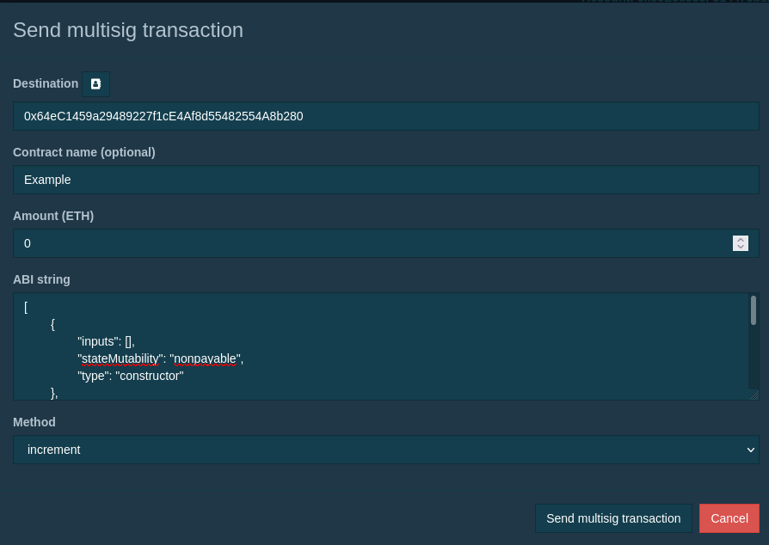Place cursor on "constructor" in ABI text
The height and width of the screenshot is (545, 769).
coord(150,376)
